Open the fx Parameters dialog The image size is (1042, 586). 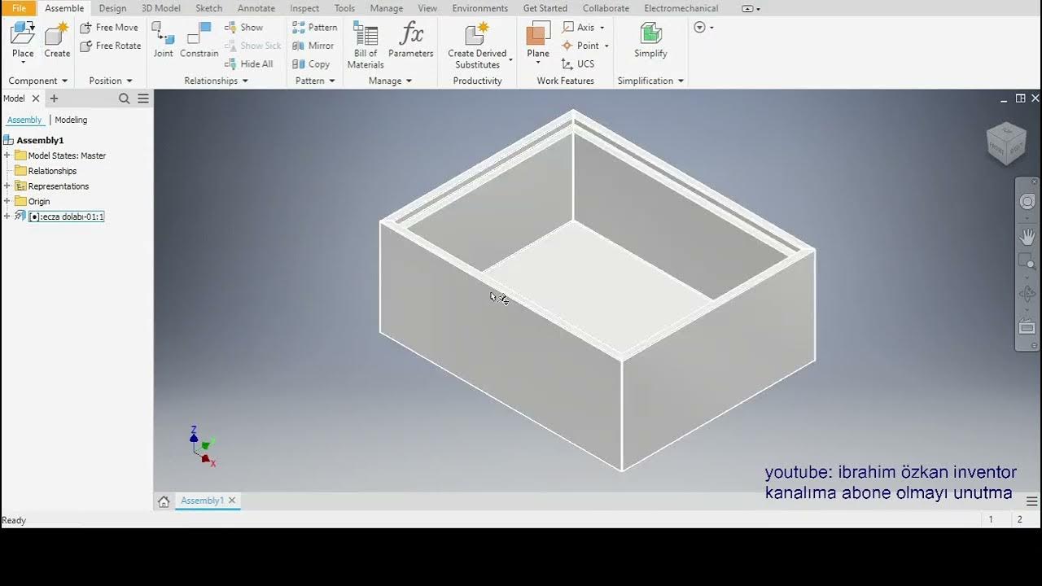pos(411,41)
